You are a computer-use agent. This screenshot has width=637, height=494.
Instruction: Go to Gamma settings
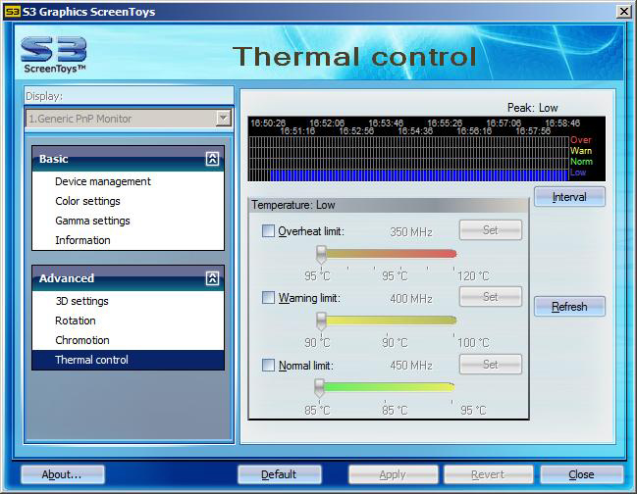pyautogui.click(x=92, y=221)
